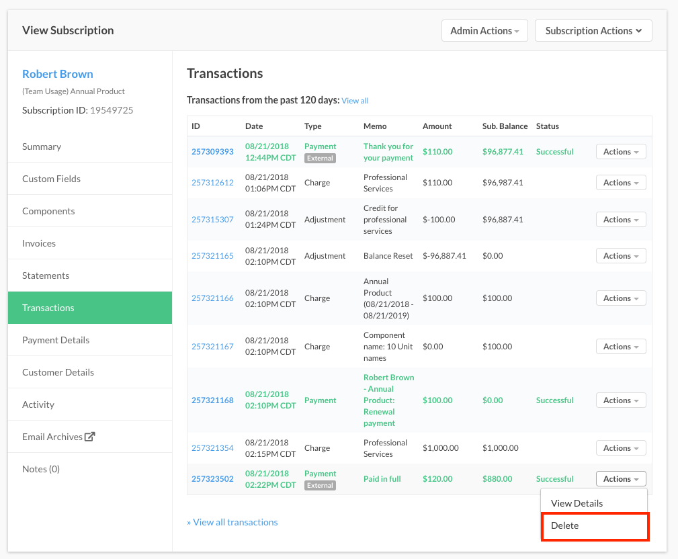Click the Type column header
Screen dimensions: 678x559
tap(313, 126)
